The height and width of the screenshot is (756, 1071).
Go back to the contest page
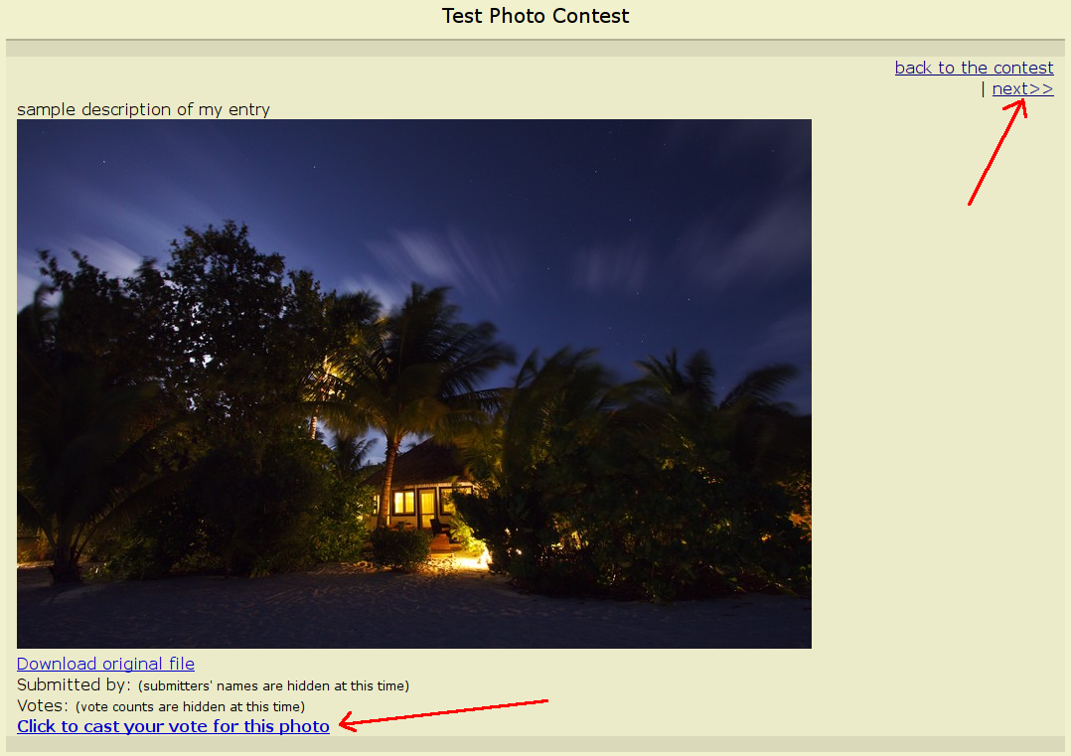tap(974, 68)
